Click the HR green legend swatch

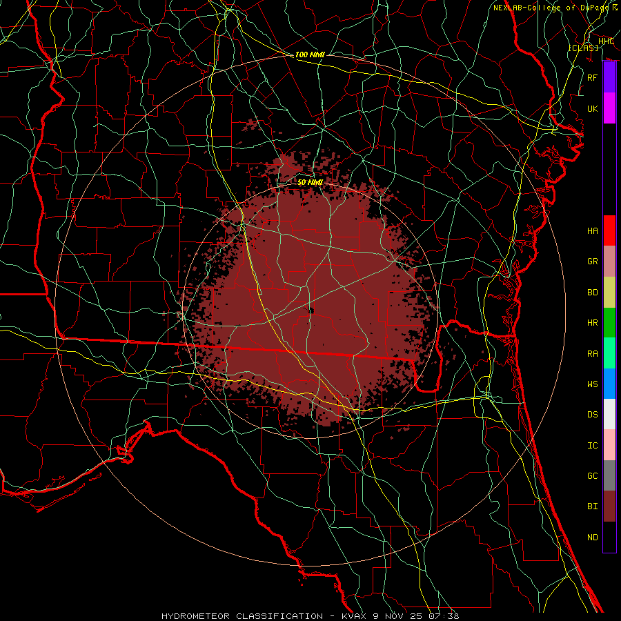[609, 322]
